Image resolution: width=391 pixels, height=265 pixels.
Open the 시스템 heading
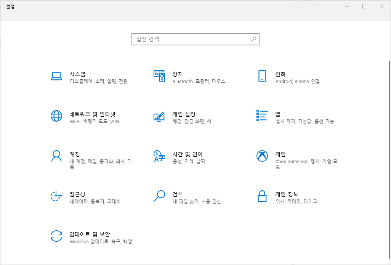(77, 74)
